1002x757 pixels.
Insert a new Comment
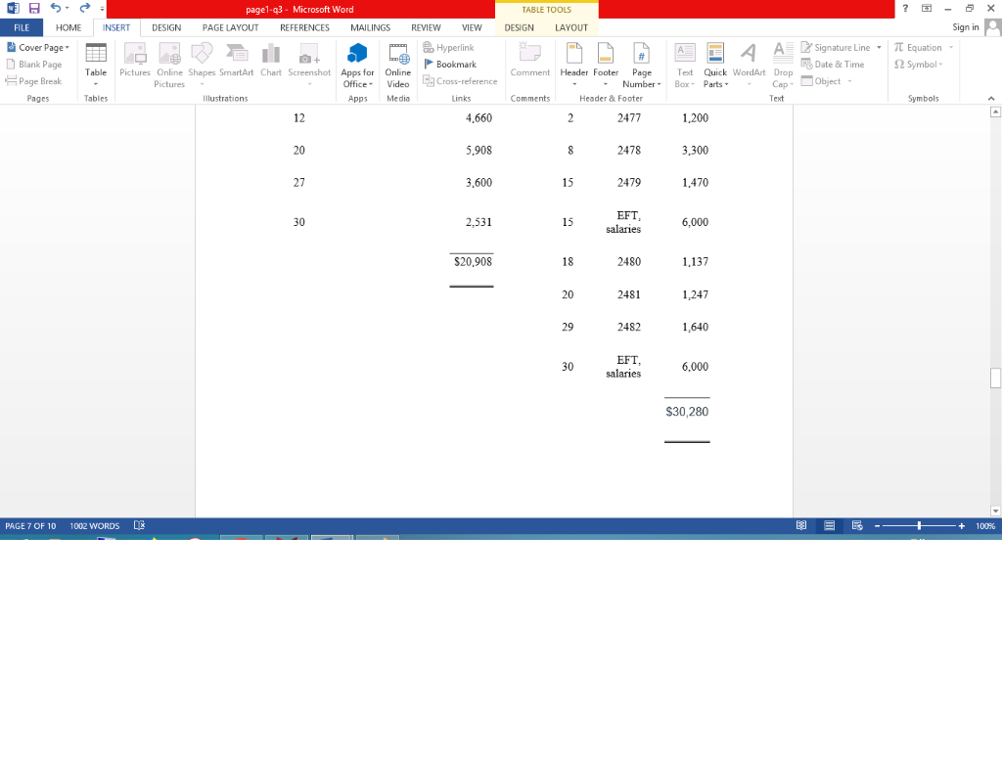[x=529, y=63]
